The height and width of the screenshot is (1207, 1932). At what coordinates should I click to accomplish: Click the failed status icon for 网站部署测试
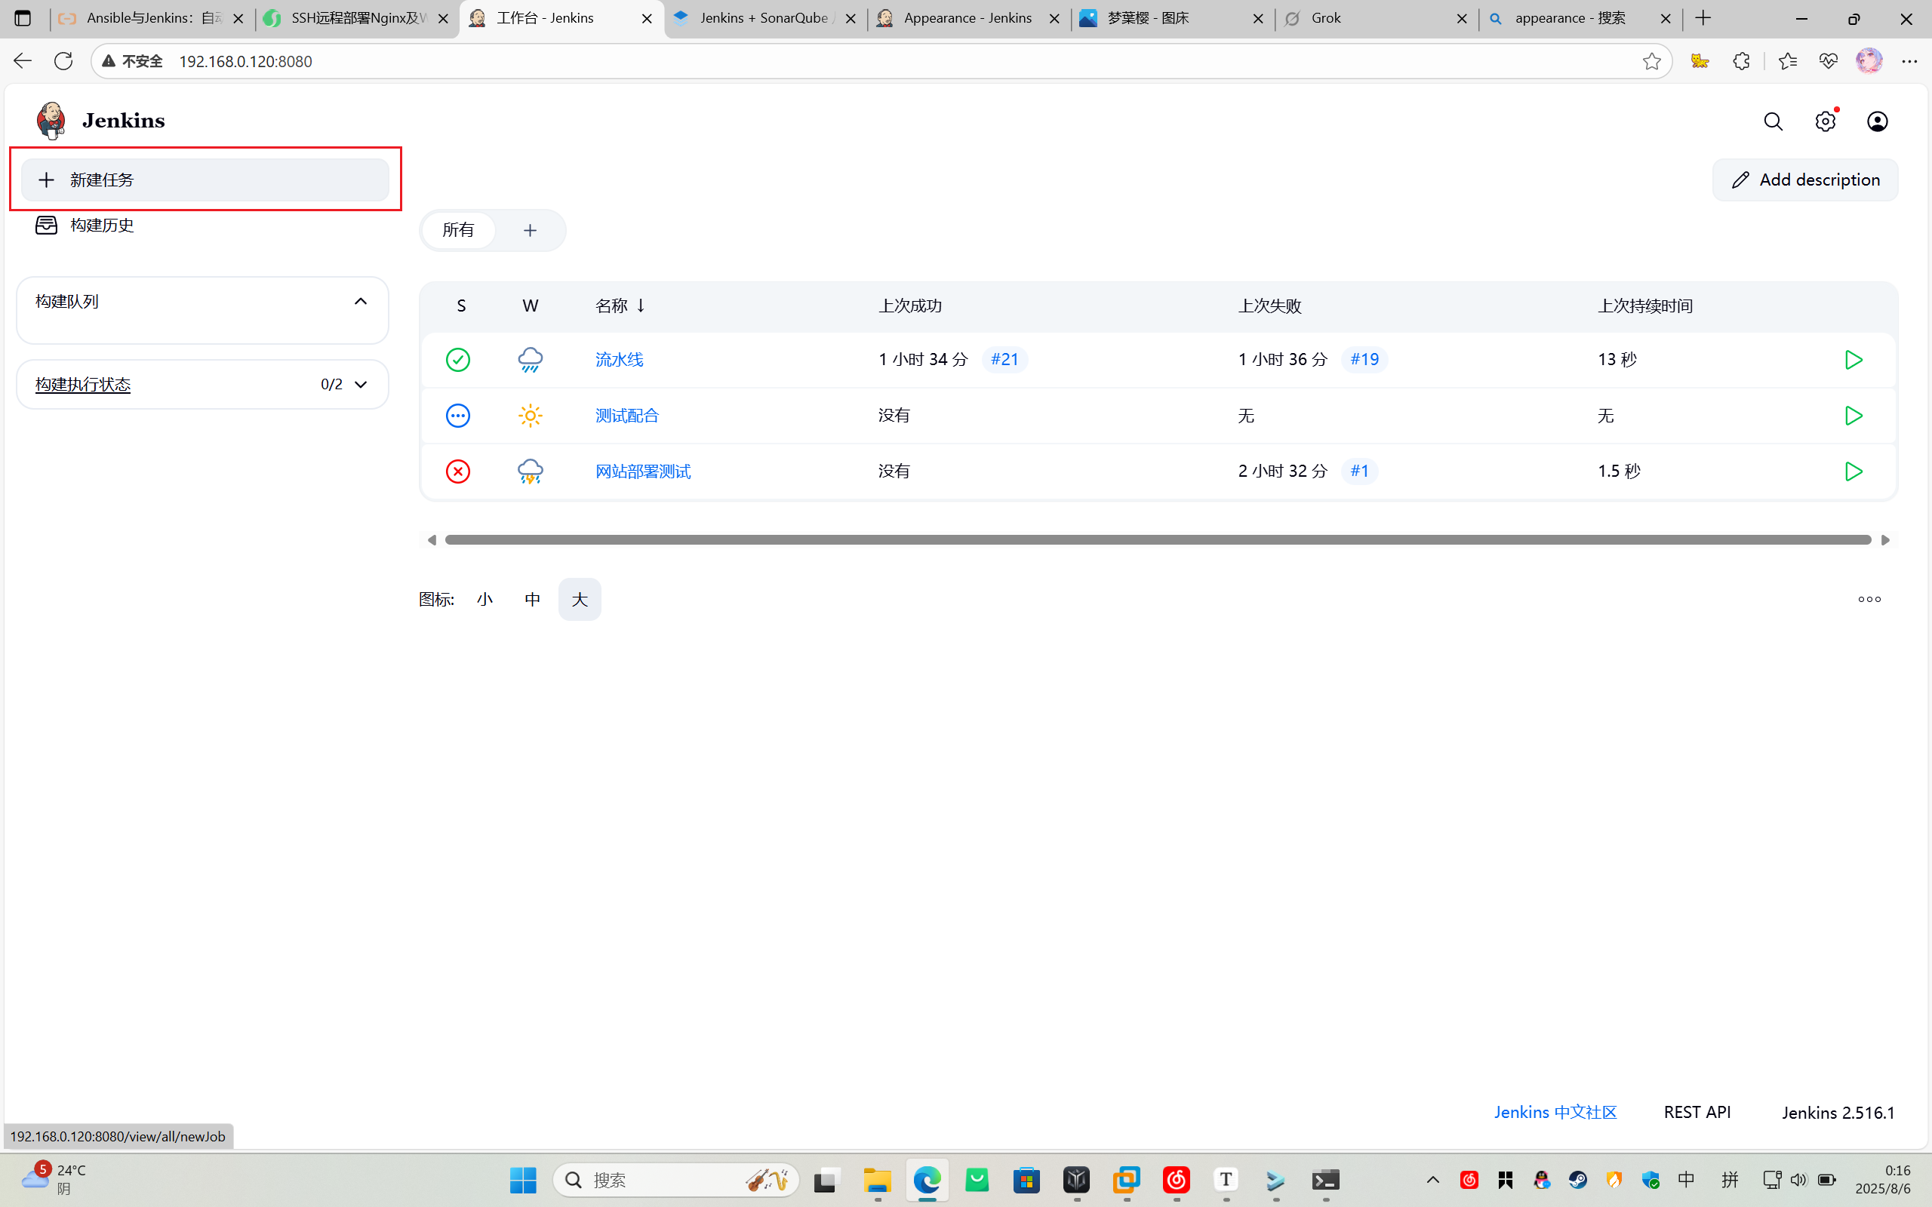(x=458, y=471)
